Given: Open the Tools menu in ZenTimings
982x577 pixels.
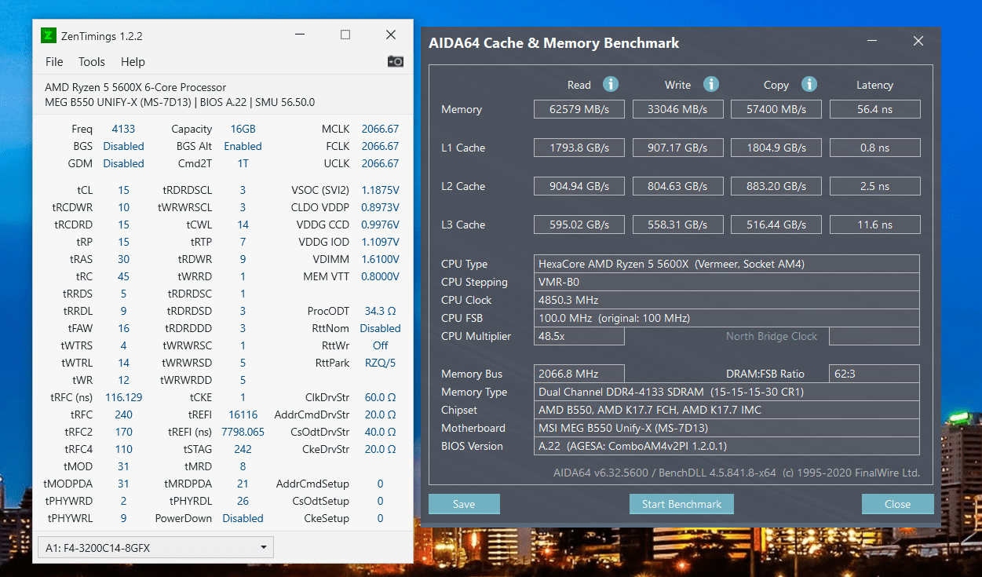Looking at the screenshot, I should coord(91,62).
